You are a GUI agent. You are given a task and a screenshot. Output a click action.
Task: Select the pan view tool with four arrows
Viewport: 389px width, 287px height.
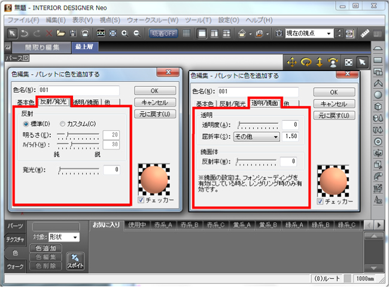pos(293,62)
